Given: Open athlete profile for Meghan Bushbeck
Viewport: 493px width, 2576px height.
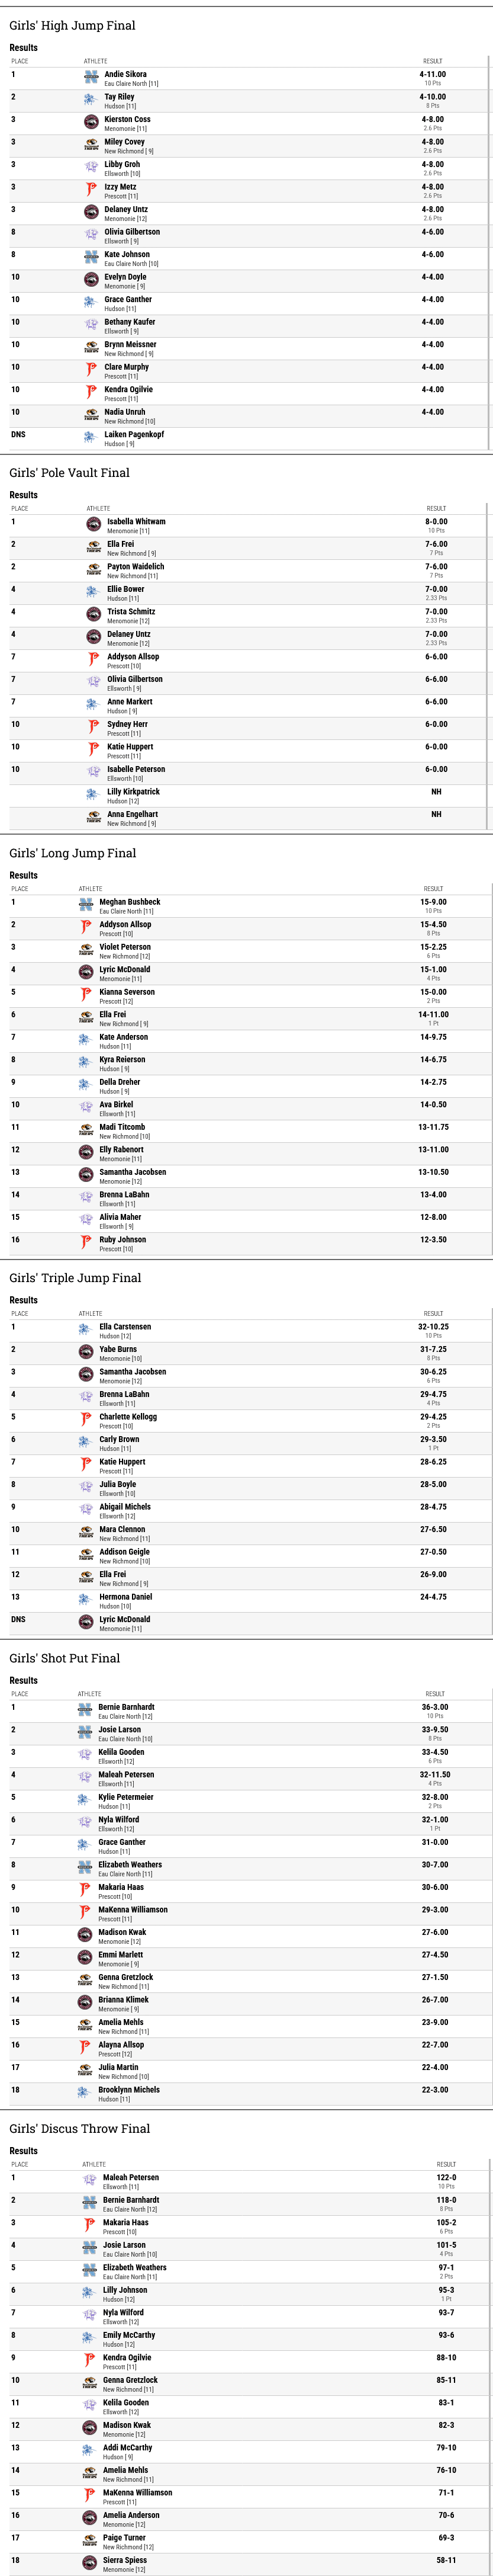Looking at the screenshot, I should click(130, 901).
